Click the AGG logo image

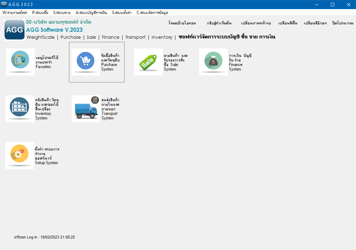click(14, 30)
